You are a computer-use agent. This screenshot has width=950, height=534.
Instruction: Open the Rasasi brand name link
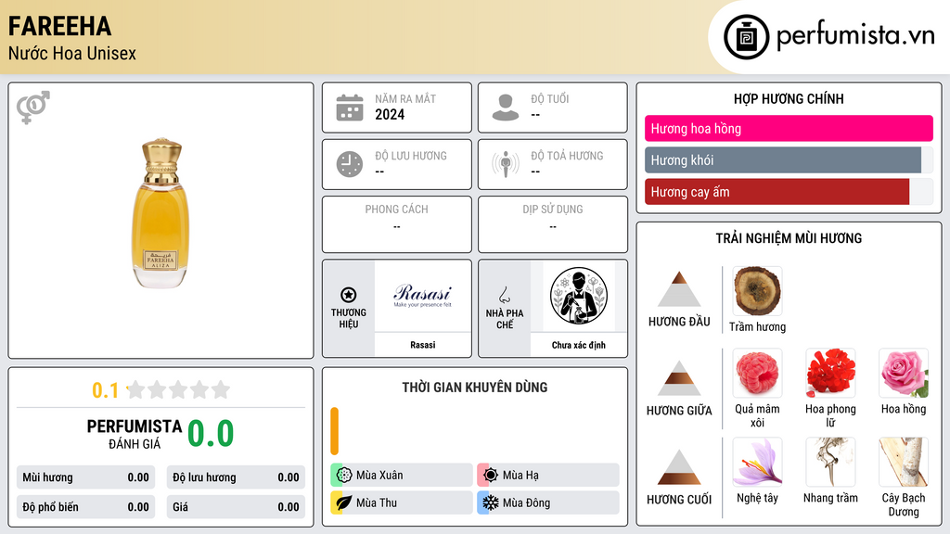422,345
